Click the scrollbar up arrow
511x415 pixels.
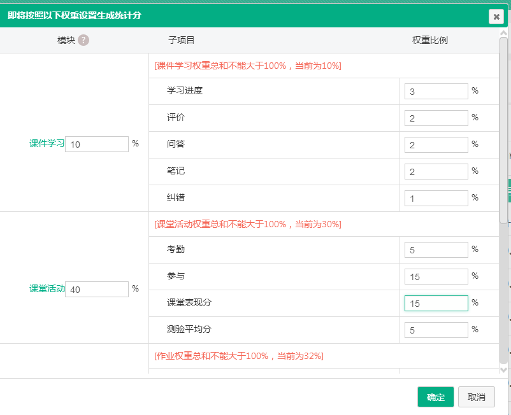pos(504,32)
